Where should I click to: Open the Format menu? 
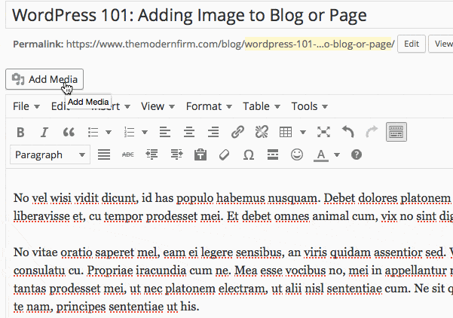(x=210, y=106)
